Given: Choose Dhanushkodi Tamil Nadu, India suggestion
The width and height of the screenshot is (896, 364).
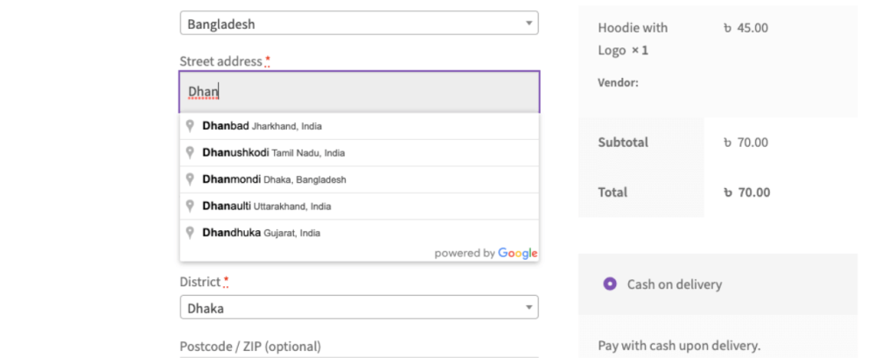Looking at the screenshot, I should coord(359,152).
